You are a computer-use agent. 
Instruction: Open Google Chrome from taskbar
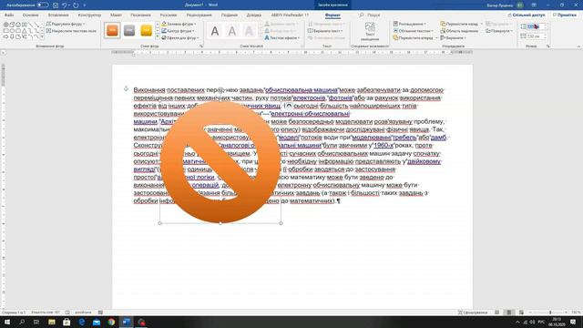tap(111, 322)
